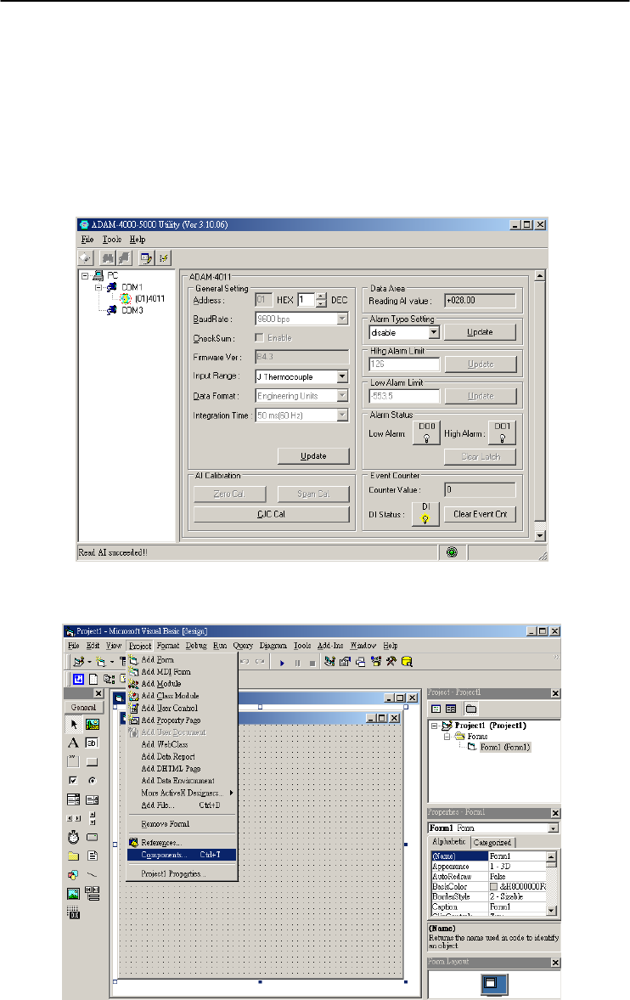Image resolution: width=630 pixels, height=1000 pixels.
Task: Toggle Folders in Project panel
Action: tap(471, 709)
